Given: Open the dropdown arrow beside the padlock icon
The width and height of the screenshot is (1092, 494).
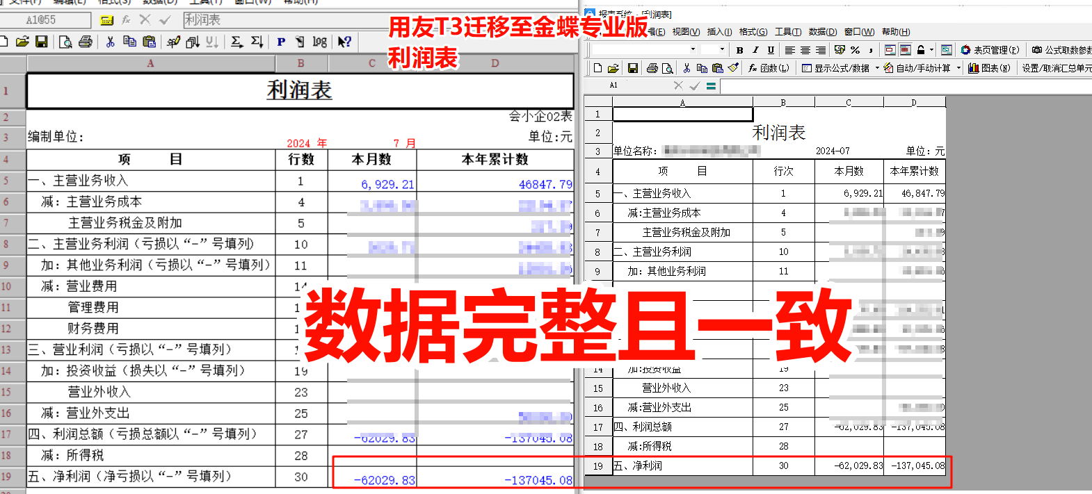Looking at the screenshot, I should tap(931, 50).
